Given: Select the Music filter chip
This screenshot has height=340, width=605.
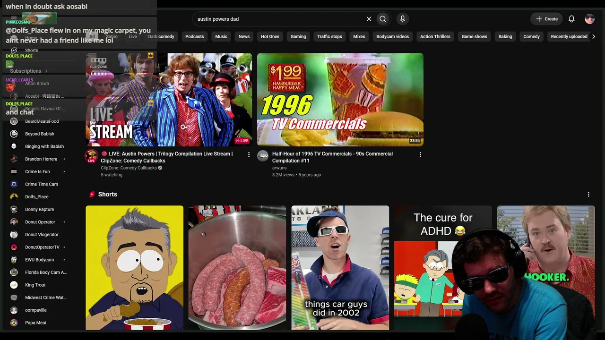Looking at the screenshot, I should (221, 36).
